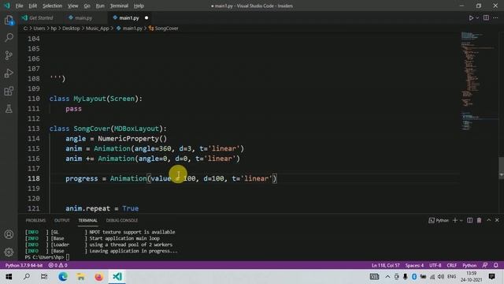
Task: Open the Selection menu
Action: coord(52,6)
